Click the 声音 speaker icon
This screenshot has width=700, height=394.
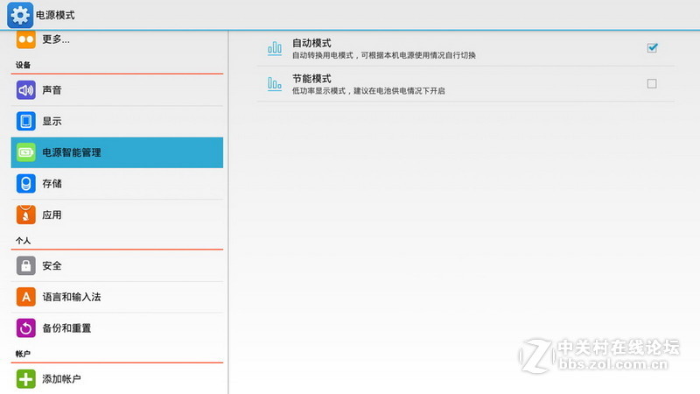pos(26,90)
